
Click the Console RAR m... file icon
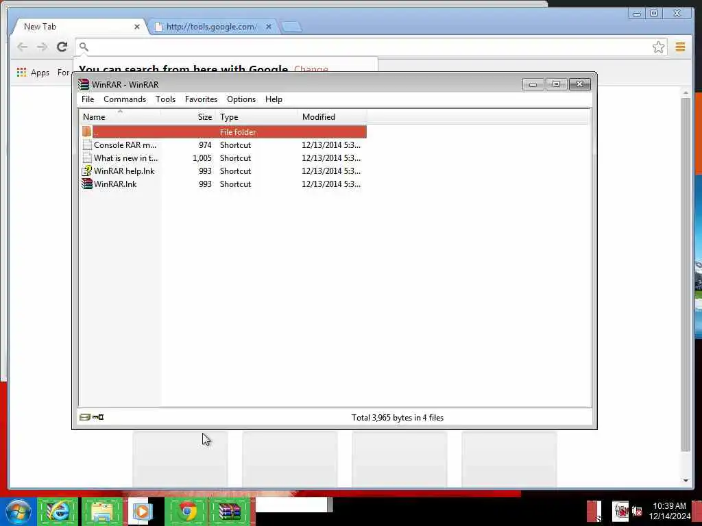[x=87, y=145]
